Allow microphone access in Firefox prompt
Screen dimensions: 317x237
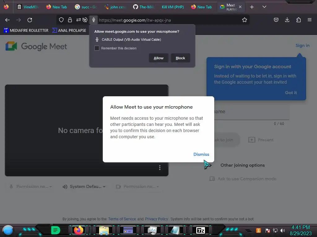coord(158,58)
